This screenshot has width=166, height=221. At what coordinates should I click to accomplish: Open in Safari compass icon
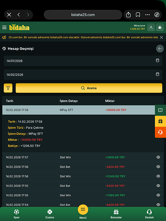point(157,15)
